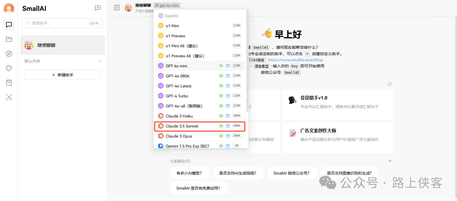This screenshot has height=201, width=457.
Task: Click the 2M badge on Gemini 1.5 Pro
Action: 237,146
